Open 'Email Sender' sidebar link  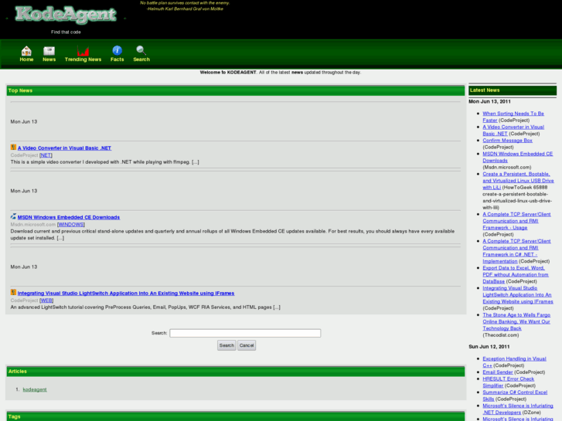pos(498,372)
